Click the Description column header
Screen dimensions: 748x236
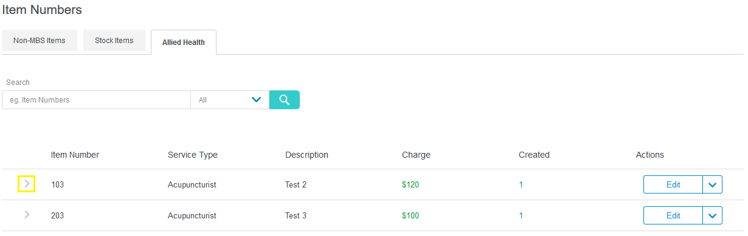(306, 155)
